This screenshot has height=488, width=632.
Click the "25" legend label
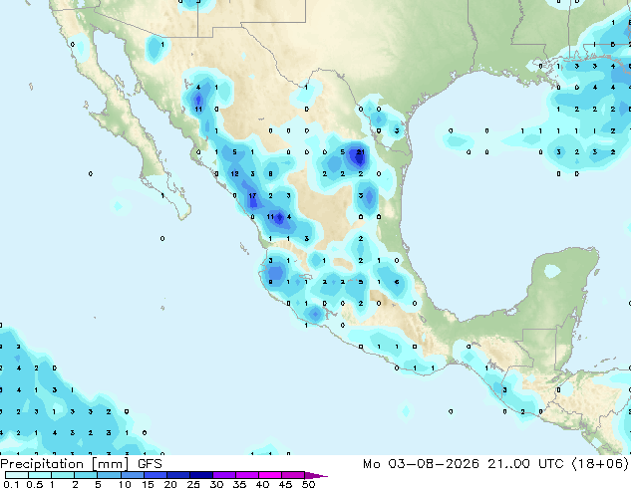(193, 484)
